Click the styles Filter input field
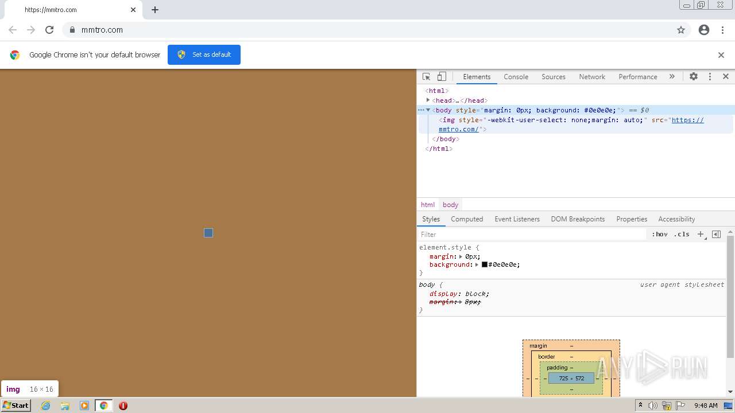The width and height of the screenshot is (735, 413). (x=532, y=235)
